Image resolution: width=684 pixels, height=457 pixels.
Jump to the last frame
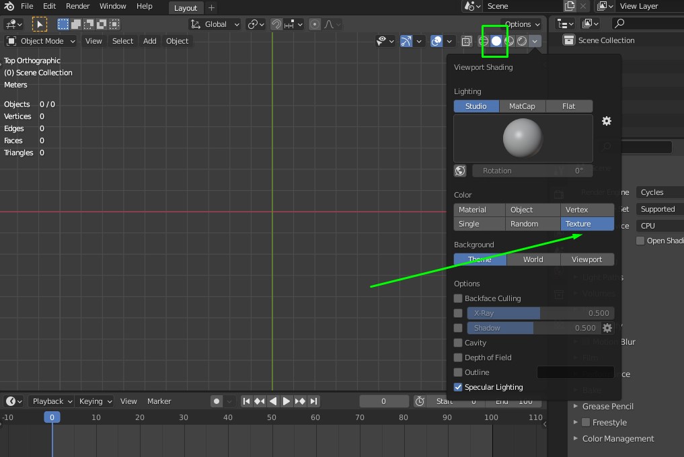[x=313, y=401]
